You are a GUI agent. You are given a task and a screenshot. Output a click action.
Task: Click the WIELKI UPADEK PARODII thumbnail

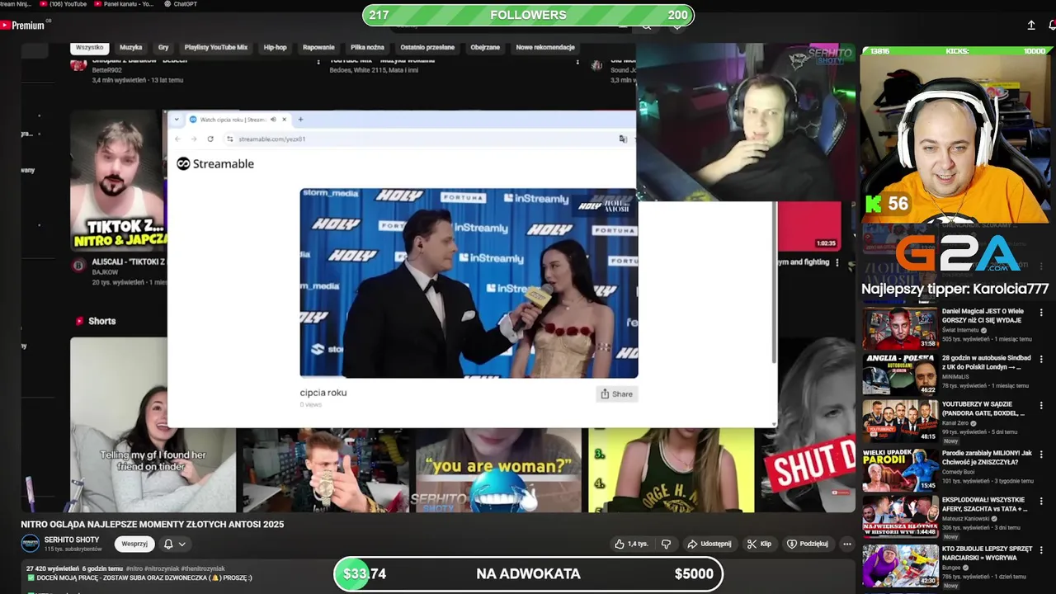pyautogui.click(x=900, y=469)
